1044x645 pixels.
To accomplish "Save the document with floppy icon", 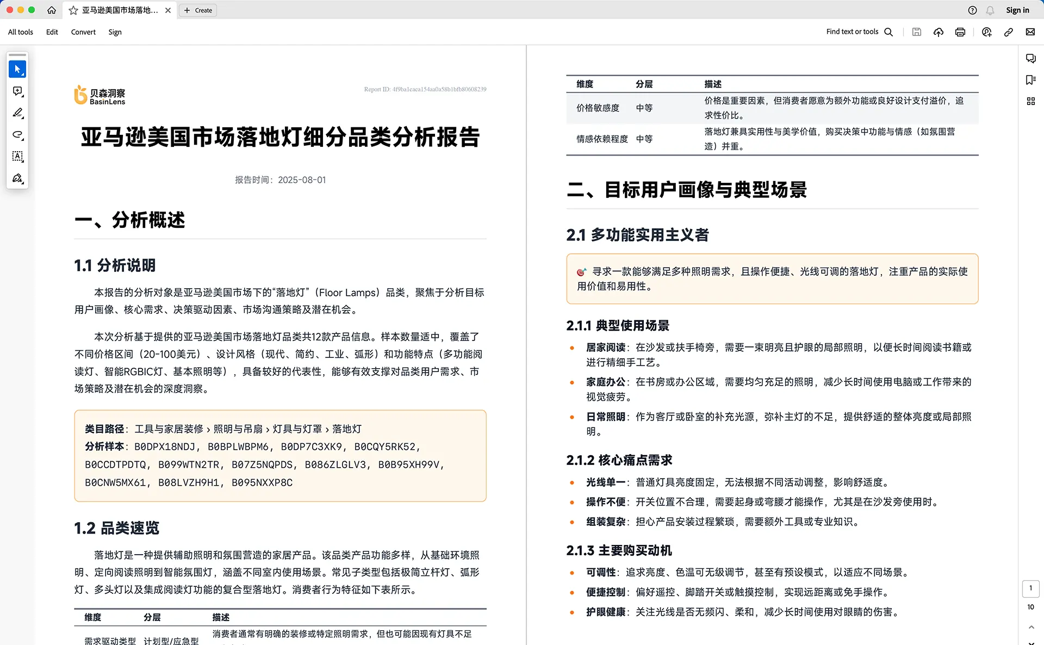I will (917, 32).
